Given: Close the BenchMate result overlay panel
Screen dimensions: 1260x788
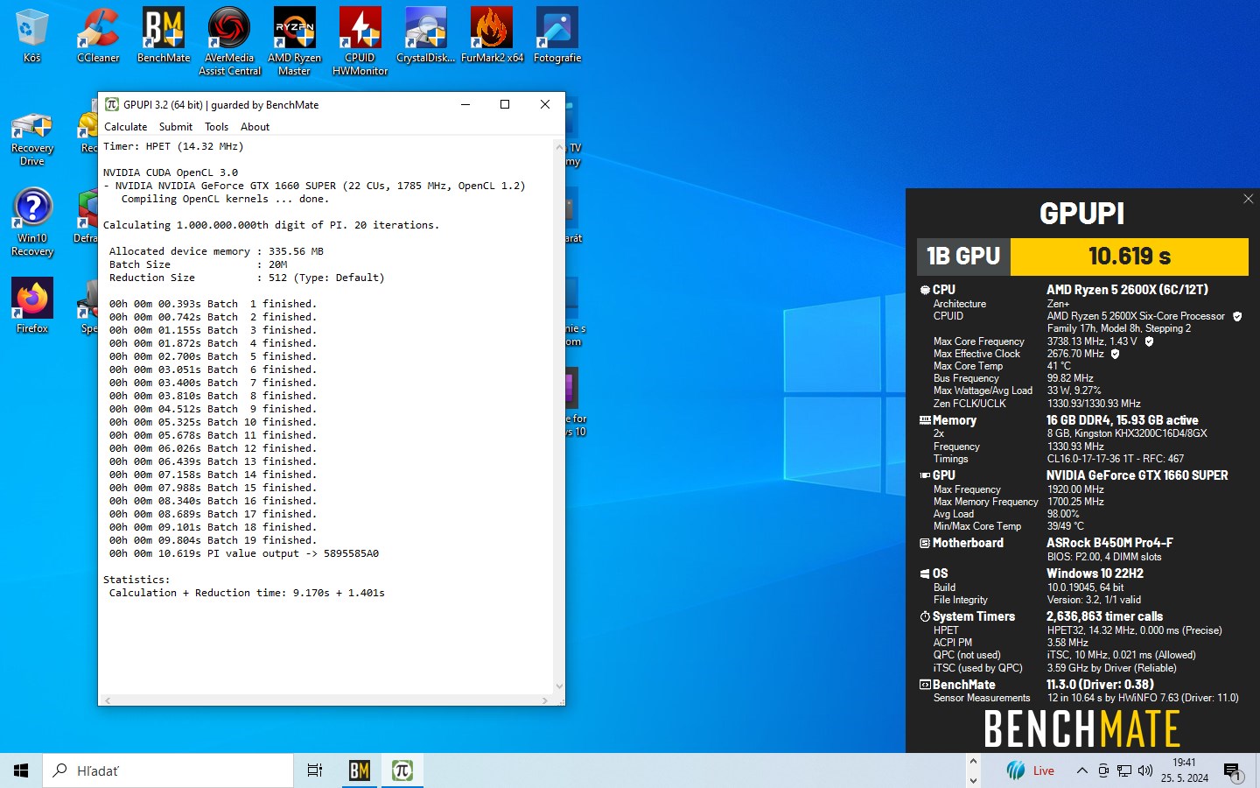Looking at the screenshot, I should point(1249,199).
